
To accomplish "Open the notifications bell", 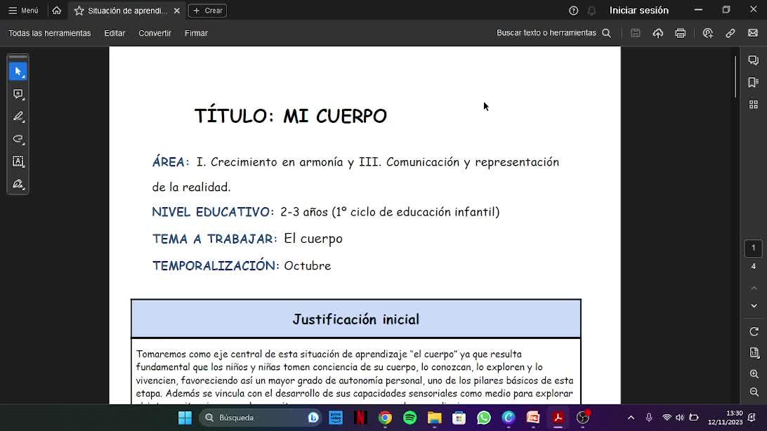I will [591, 11].
